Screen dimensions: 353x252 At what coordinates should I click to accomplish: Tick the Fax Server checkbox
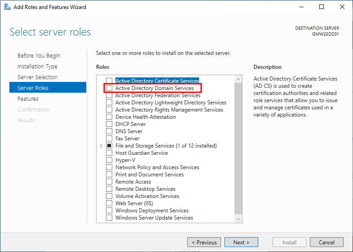click(109, 139)
